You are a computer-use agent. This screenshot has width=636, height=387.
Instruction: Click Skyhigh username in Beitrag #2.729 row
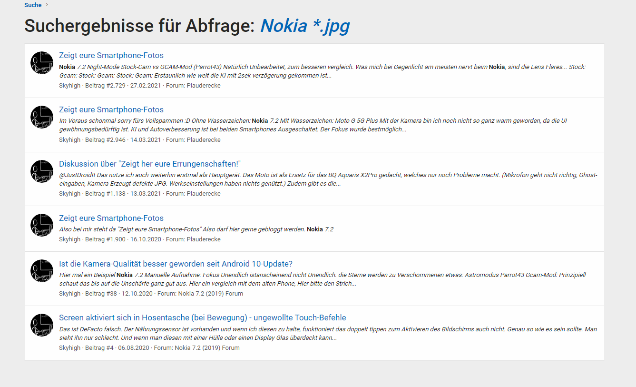point(70,86)
